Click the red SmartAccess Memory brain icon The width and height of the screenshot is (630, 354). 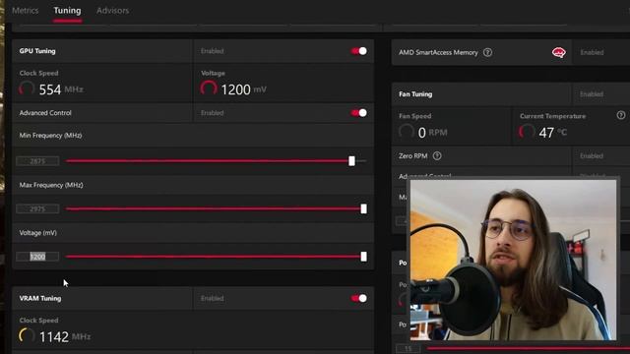(x=558, y=52)
